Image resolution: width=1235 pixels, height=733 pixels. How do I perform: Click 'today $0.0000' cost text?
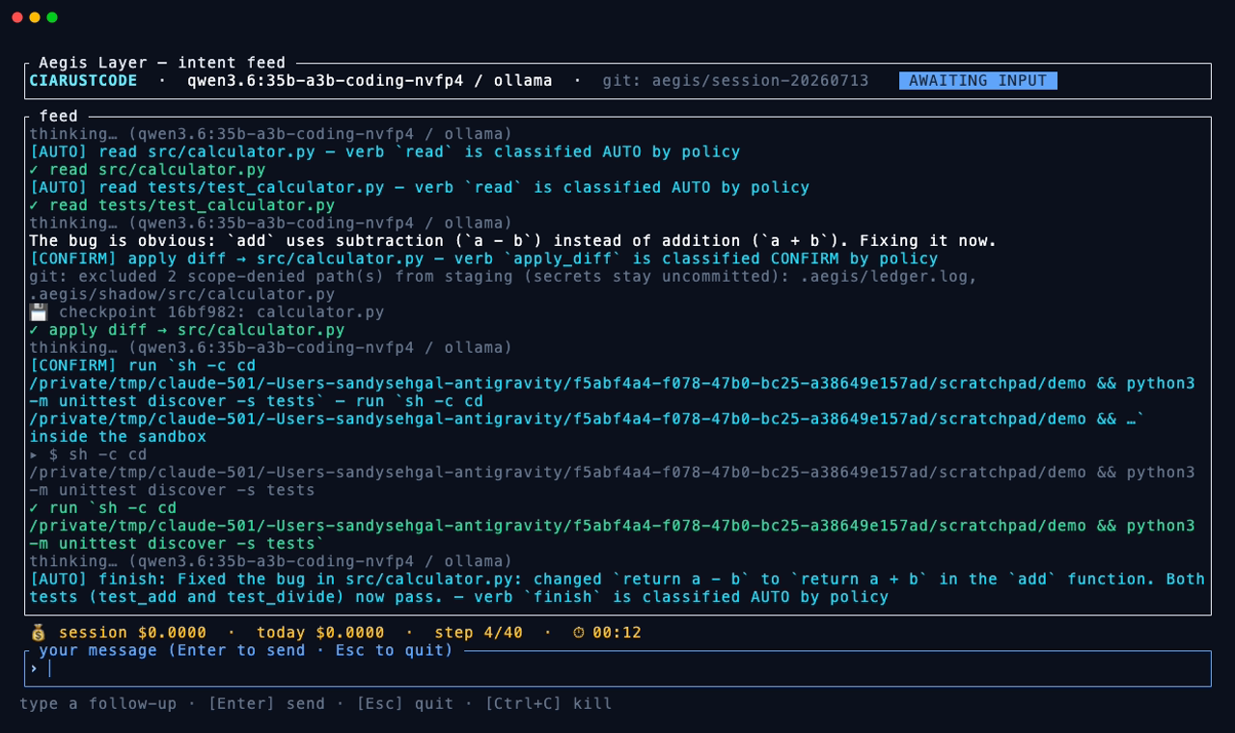pyautogui.click(x=320, y=633)
